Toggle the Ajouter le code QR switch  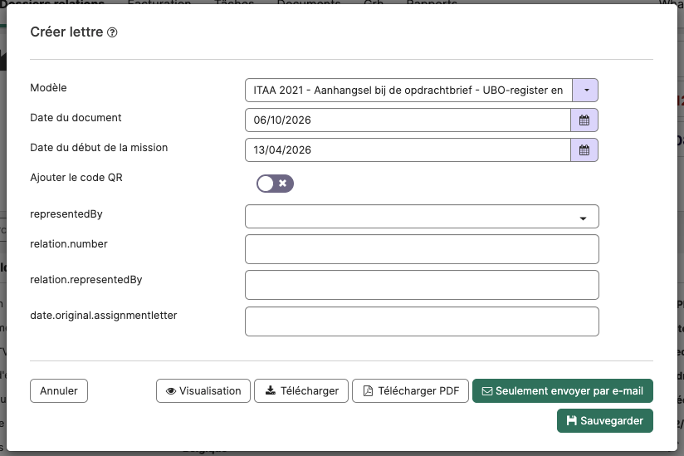(275, 184)
